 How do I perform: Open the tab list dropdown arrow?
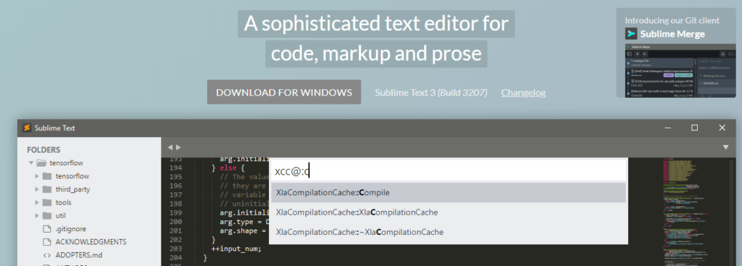coord(725,148)
